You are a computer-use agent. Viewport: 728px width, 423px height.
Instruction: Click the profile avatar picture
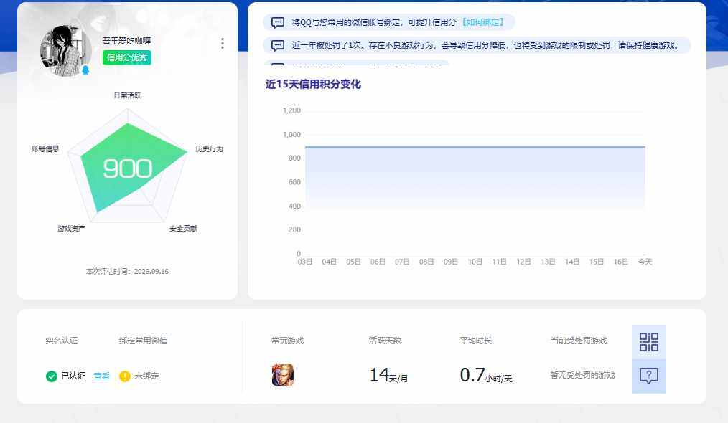coord(65,51)
